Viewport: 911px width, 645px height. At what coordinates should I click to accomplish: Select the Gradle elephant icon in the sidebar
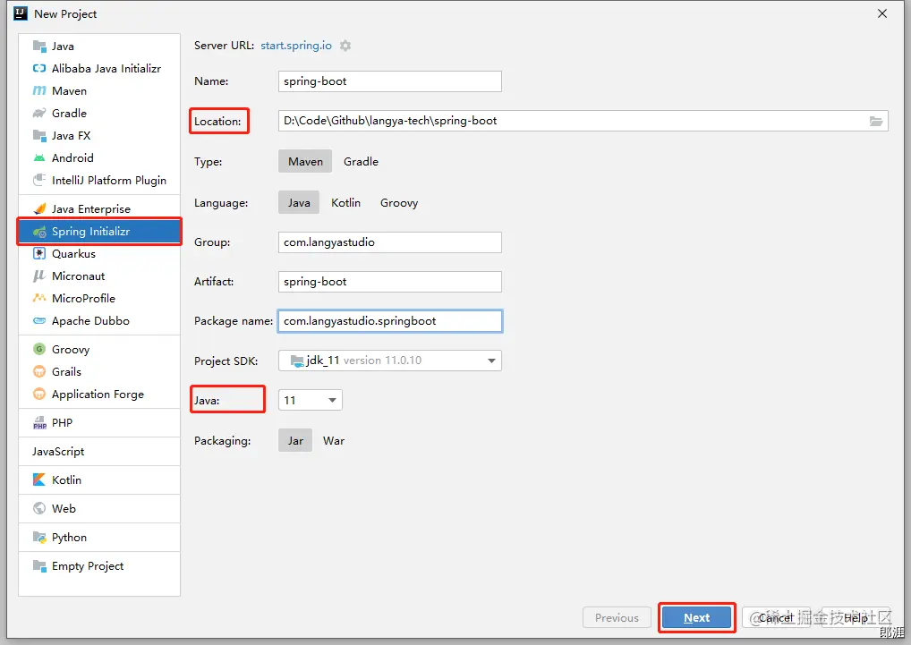point(38,114)
